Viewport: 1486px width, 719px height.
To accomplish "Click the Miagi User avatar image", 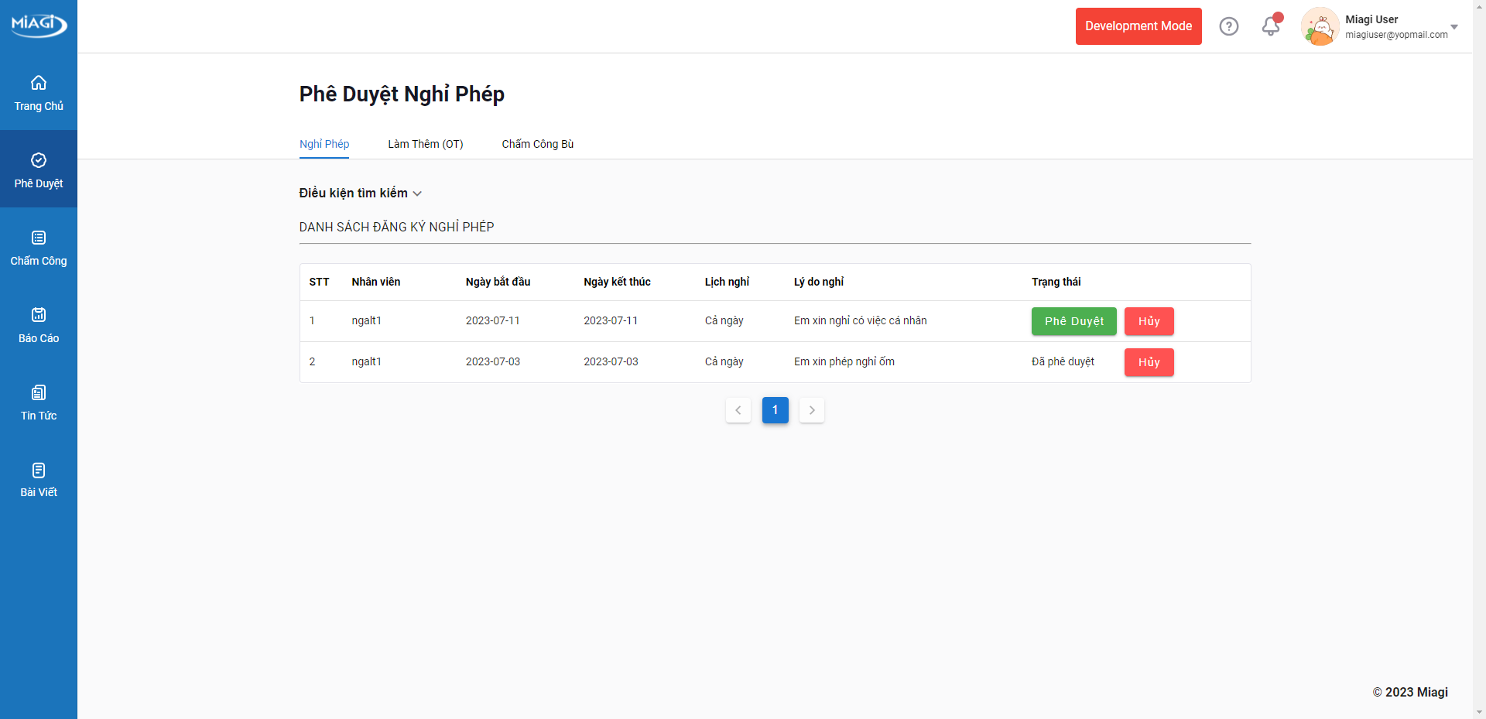I will pyautogui.click(x=1320, y=26).
